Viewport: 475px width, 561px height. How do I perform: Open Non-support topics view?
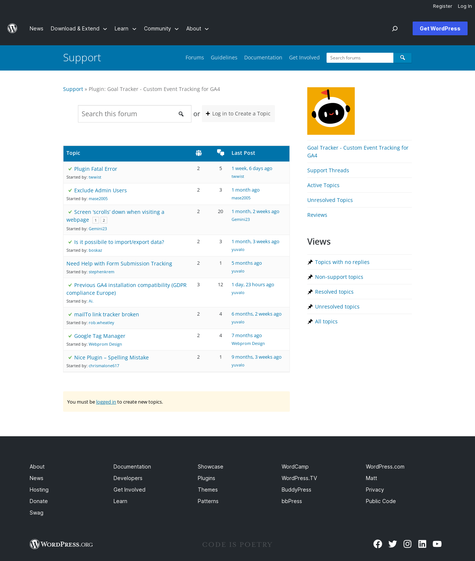339,277
